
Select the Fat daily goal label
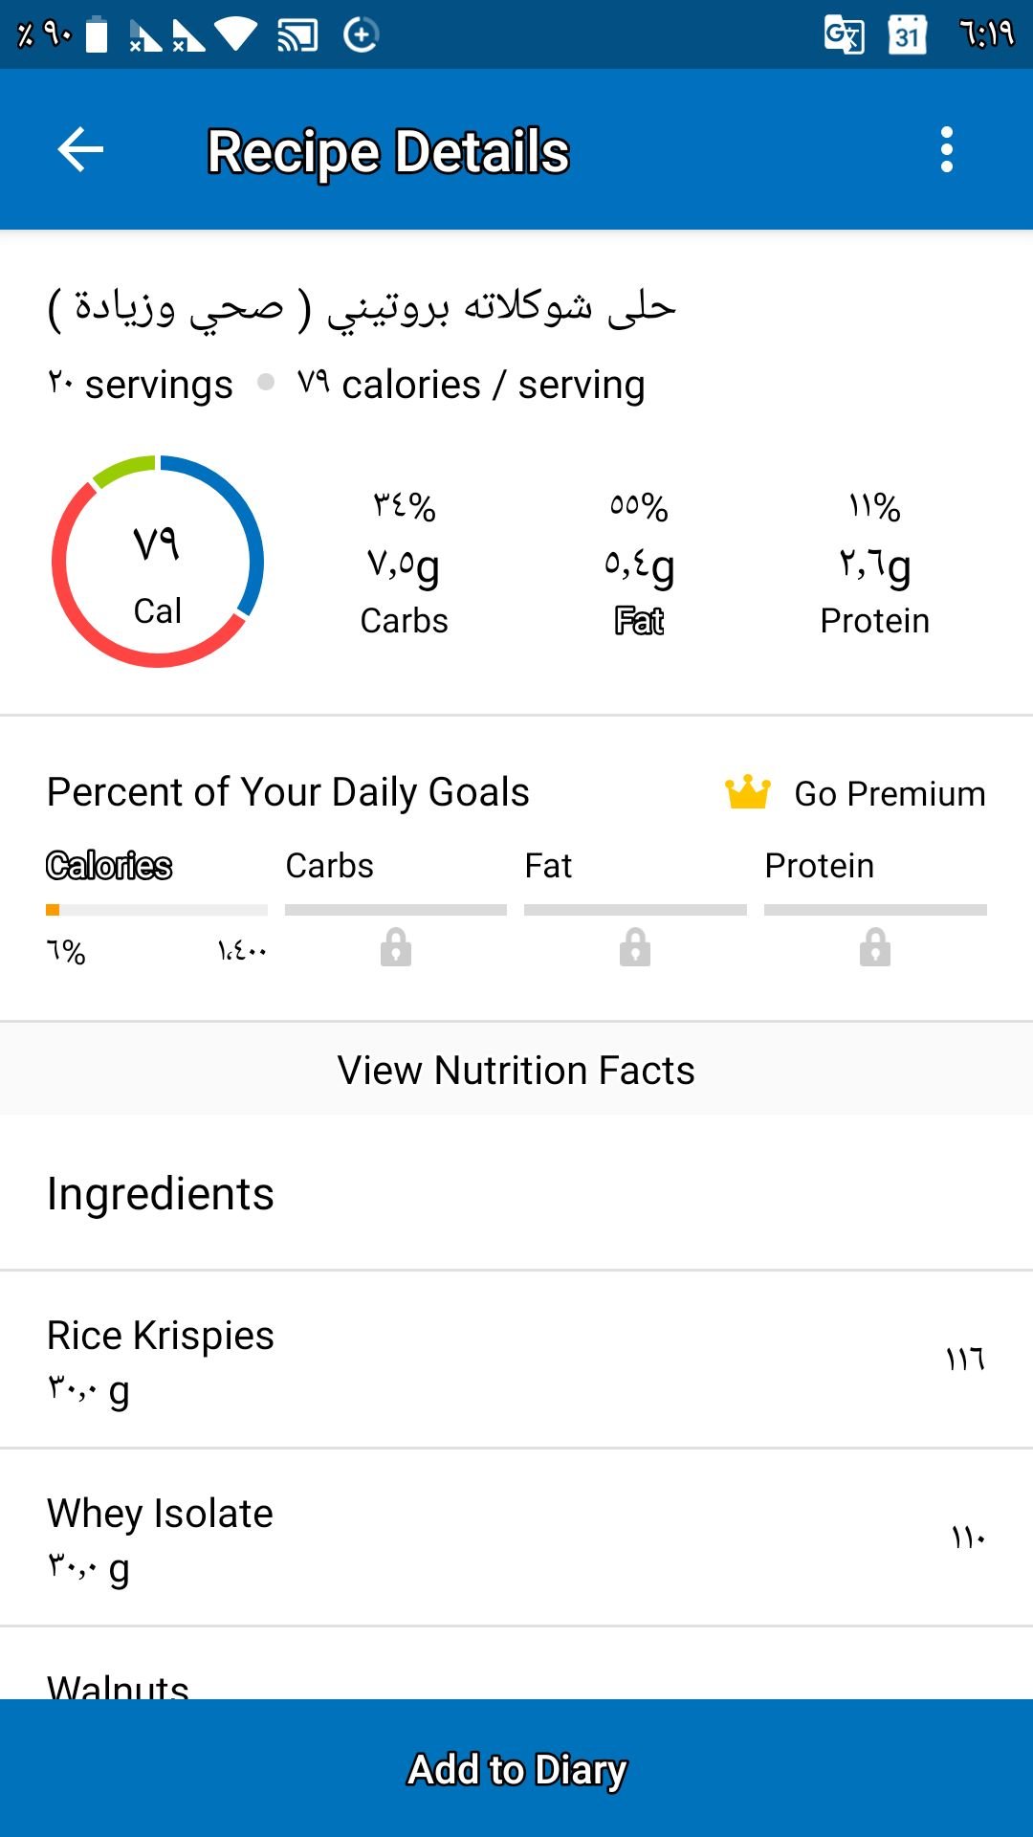pos(548,866)
